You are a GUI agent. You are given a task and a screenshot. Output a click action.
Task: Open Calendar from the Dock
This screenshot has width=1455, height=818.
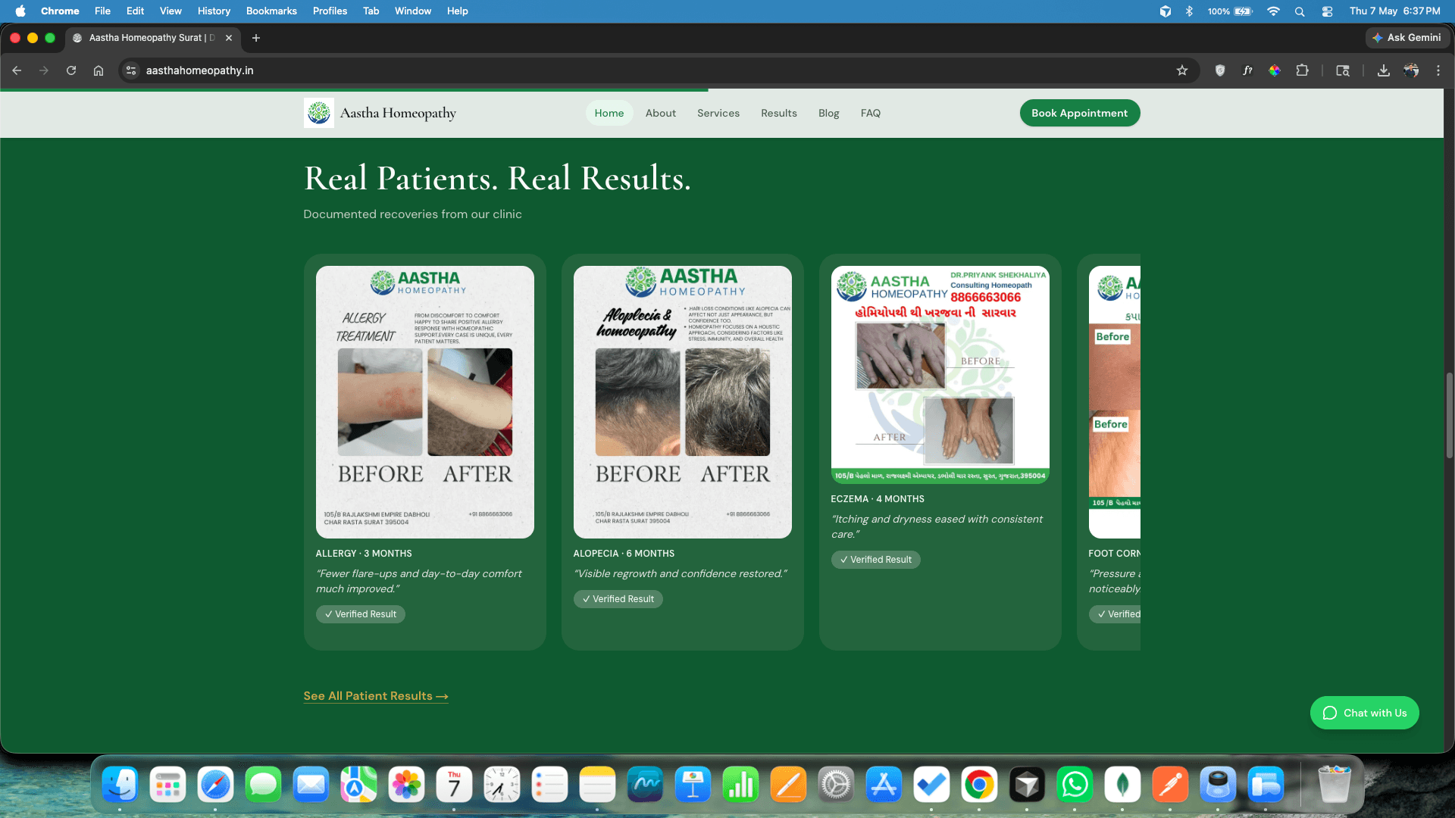[454, 784]
